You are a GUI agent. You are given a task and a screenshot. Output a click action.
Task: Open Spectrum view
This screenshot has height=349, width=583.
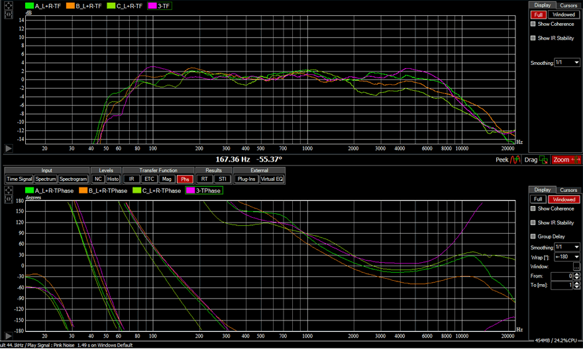[46, 179]
